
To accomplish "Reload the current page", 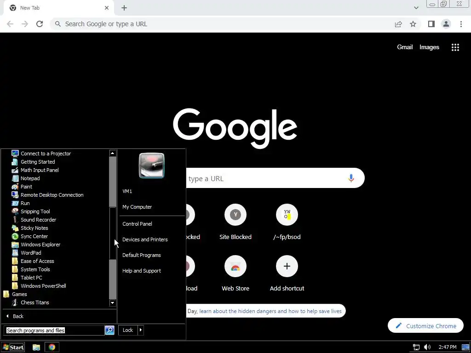I will tap(40, 24).
